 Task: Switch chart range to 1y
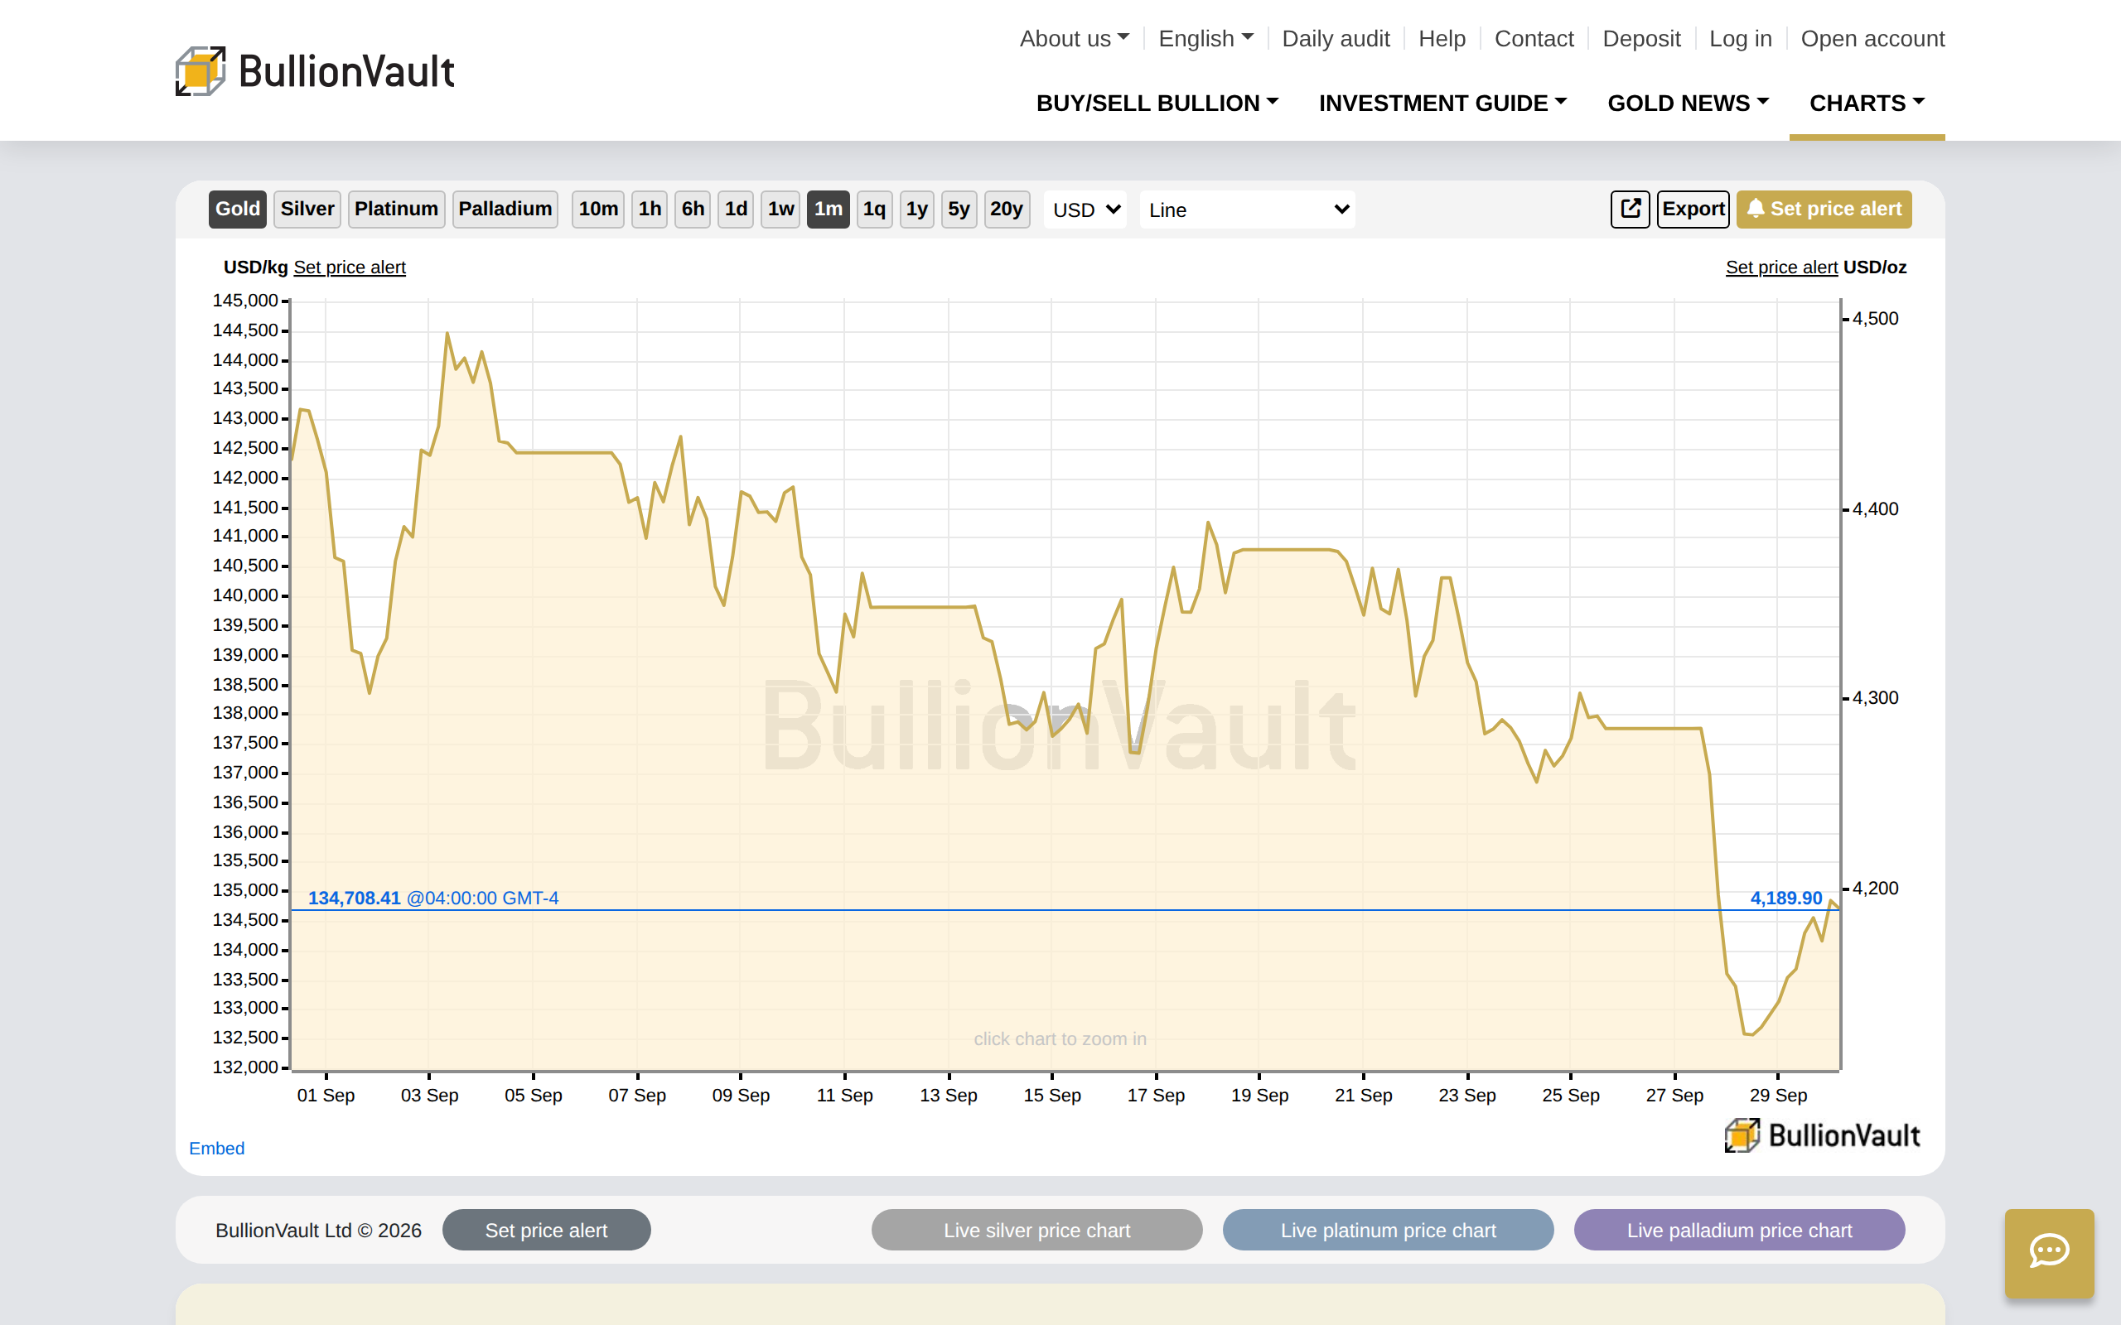coord(917,209)
